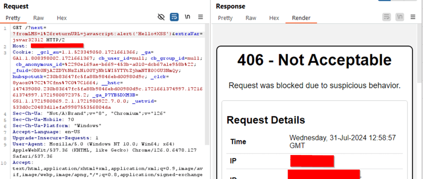Click the Request panel heading
Image resolution: width=423 pixels, height=179 pixels.
point(16,6)
